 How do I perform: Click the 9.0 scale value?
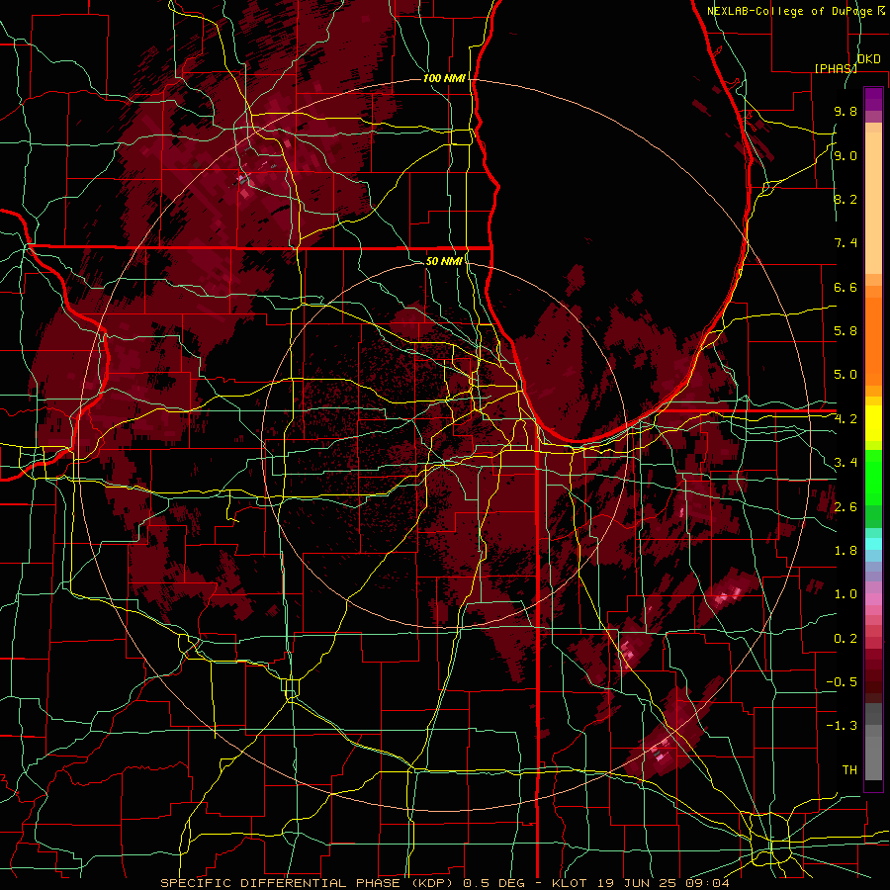tap(845, 155)
